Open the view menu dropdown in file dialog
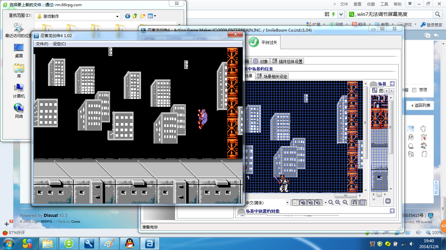 (x=152, y=16)
